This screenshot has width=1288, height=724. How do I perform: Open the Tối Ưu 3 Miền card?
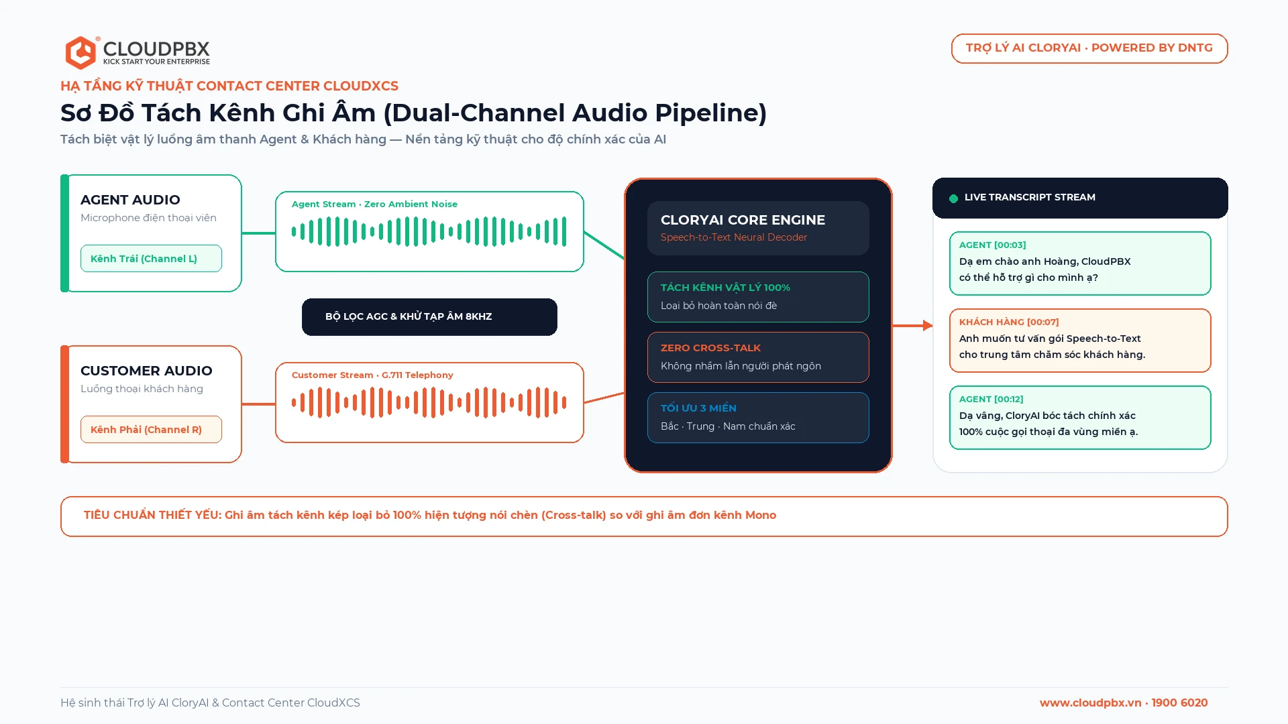[758, 418]
